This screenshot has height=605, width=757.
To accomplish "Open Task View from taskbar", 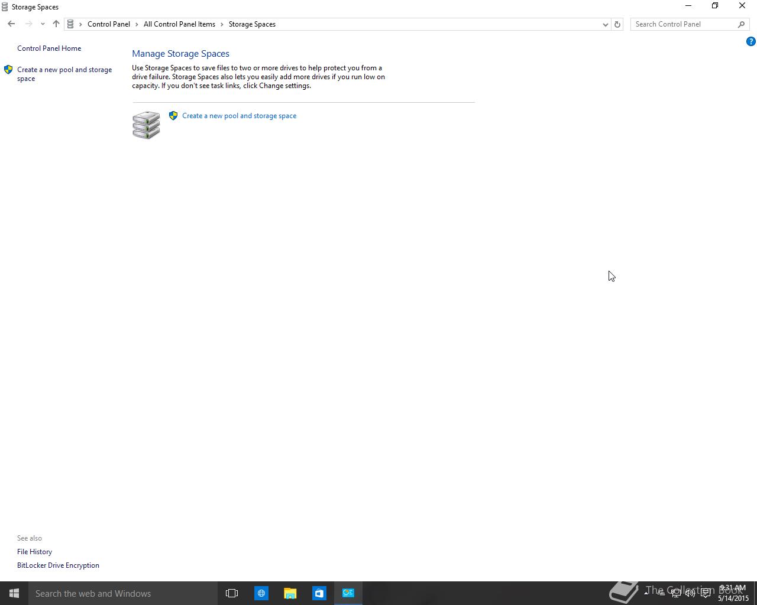I will [x=232, y=593].
